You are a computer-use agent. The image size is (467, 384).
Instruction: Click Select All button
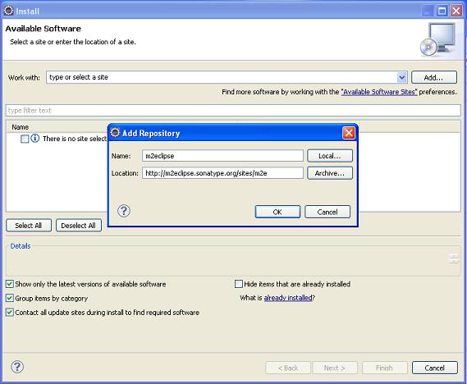[29, 226]
